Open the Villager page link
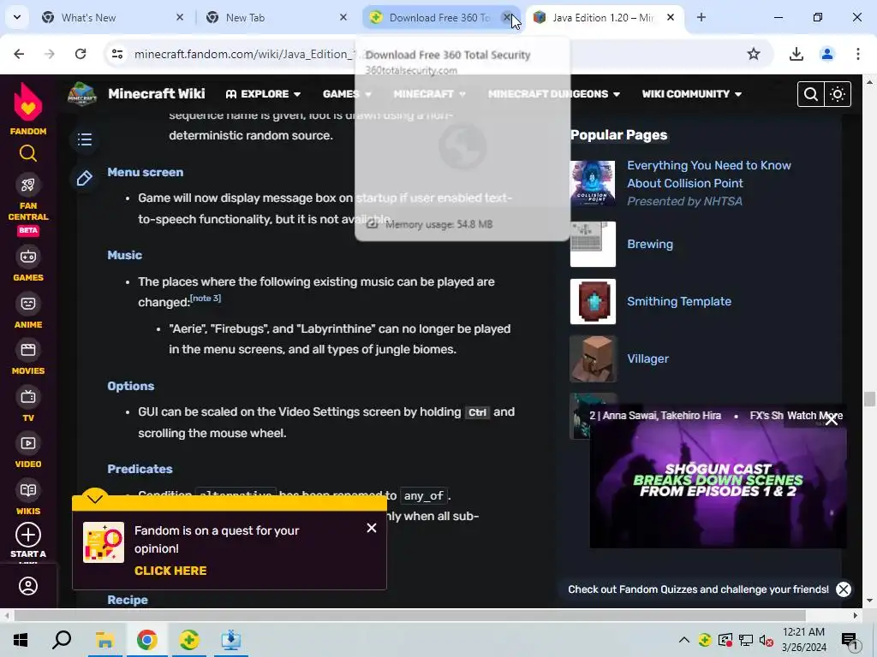Screen dimensions: 877x657 pos(647,358)
